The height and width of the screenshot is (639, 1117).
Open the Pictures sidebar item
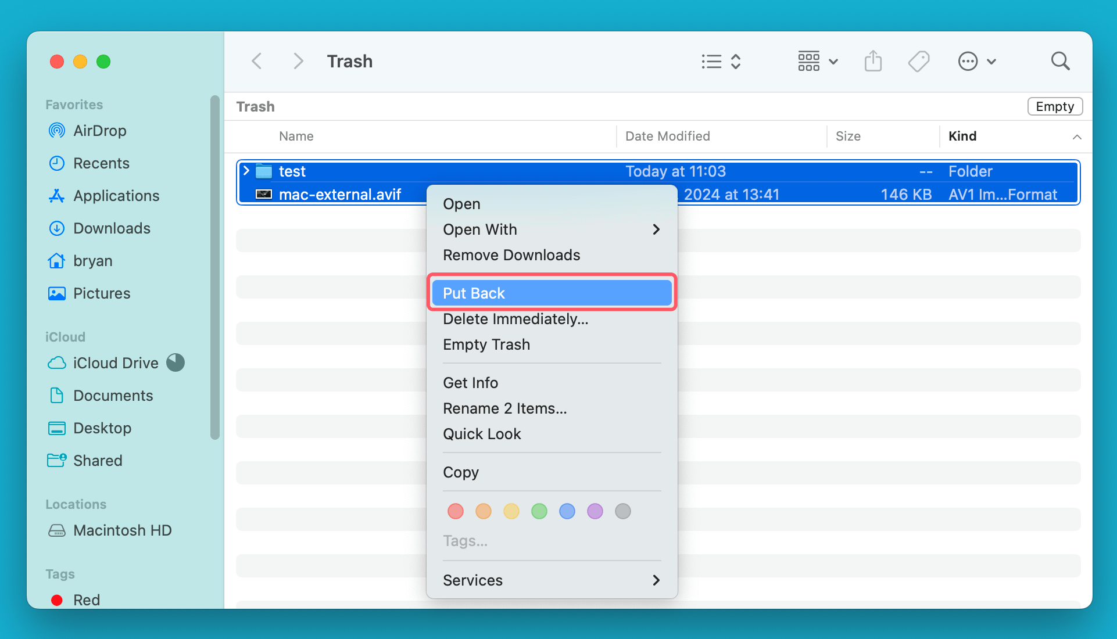pyautogui.click(x=102, y=293)
